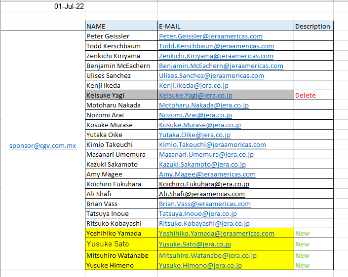Select the E-MAIL header cell
Viewport: 348px width, 277px height.
pos(226,26)
